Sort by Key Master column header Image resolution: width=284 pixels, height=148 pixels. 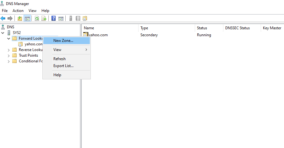coord(272,28)
